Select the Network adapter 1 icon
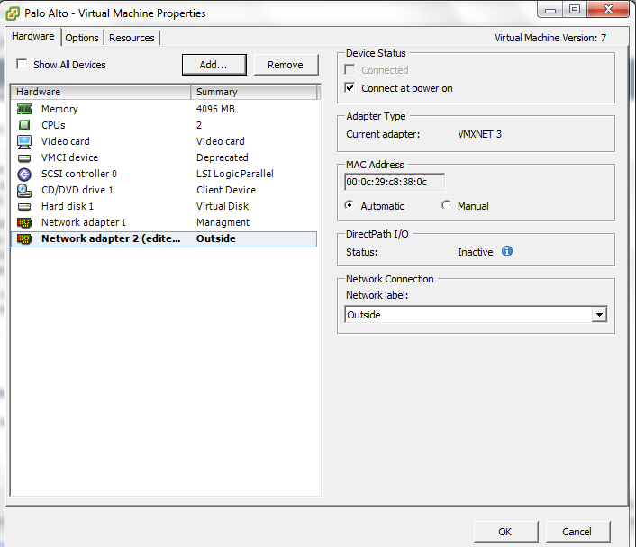The width and height of the screenshot is (636, 547). (x=24, y=222)
